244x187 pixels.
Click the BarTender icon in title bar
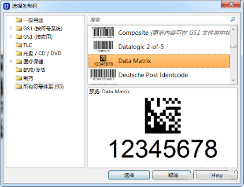6,6
